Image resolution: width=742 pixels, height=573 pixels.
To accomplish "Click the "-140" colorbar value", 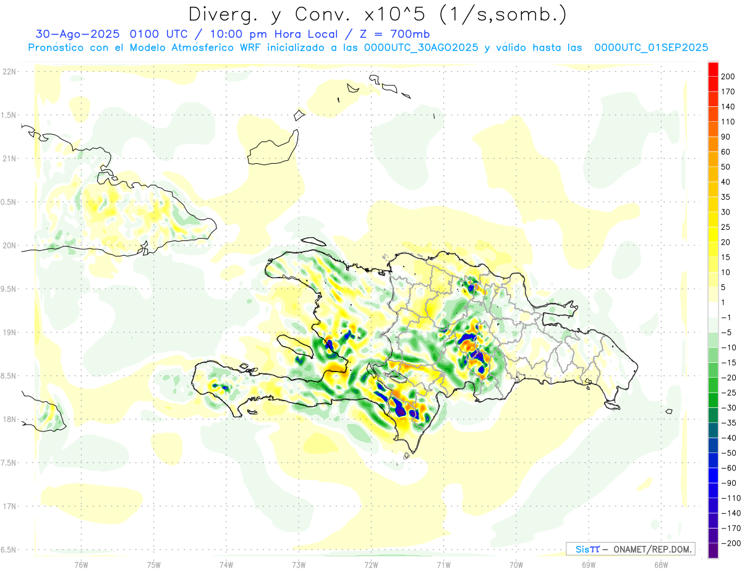I will tap(730, 513).
